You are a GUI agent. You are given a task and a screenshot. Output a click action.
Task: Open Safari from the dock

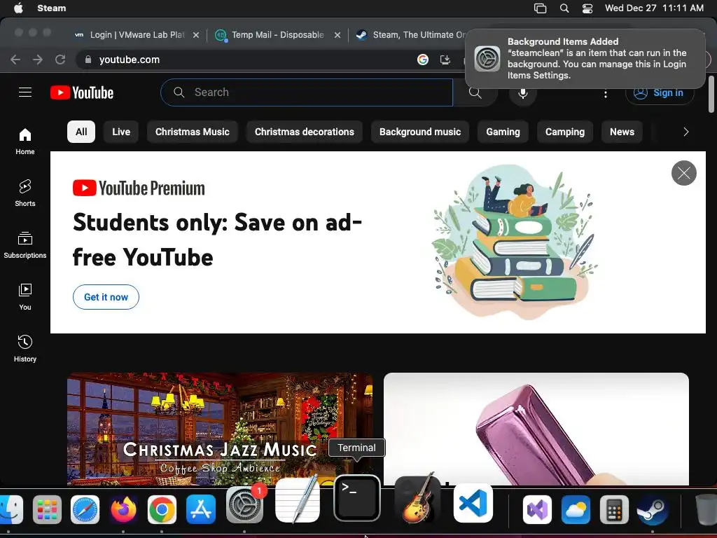pos(85,509)
